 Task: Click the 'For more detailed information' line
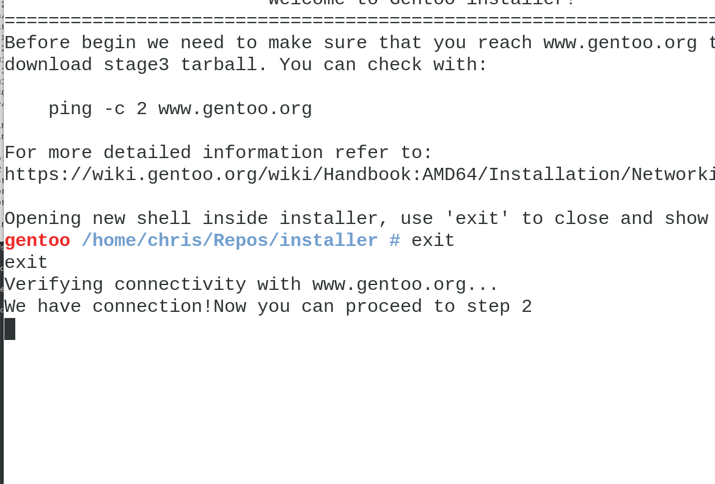click(x=218, y=153)
